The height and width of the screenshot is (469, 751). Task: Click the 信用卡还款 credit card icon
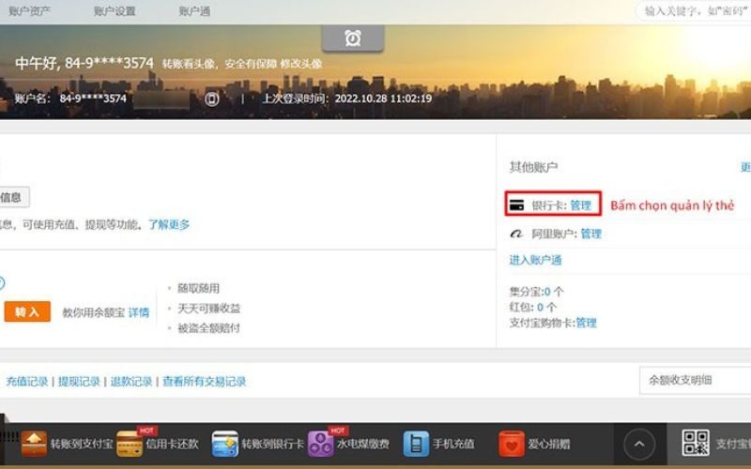point(130,444)
